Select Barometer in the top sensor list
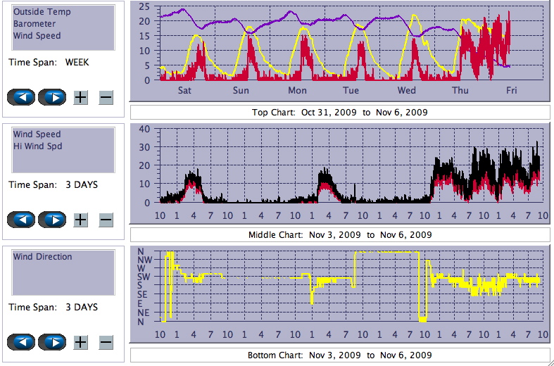 tap(34, 24)
